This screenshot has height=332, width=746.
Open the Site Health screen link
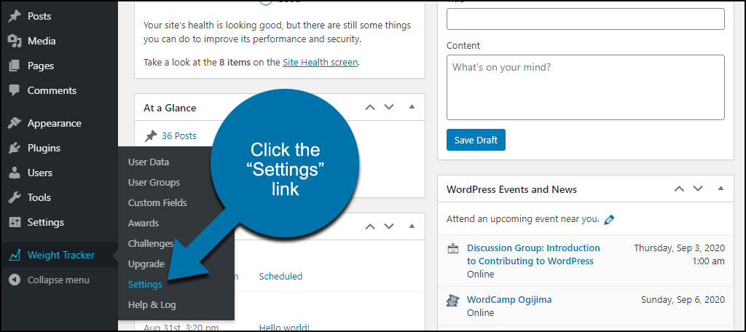click(321, 63)
